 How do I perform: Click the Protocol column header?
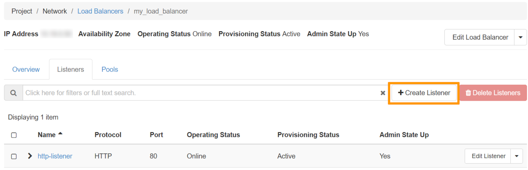(108, 135)
